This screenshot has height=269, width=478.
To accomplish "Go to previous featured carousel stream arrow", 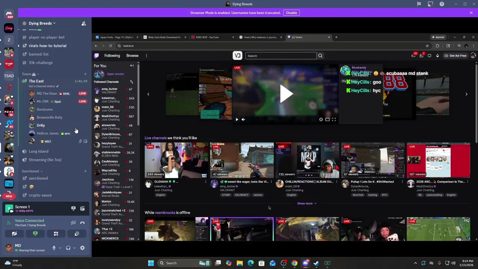I will [x=148, y=94].
